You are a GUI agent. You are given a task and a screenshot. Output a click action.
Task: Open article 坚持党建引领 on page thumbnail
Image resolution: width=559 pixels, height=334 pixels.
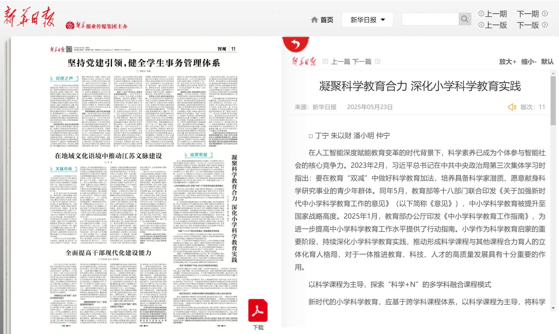(x=144, y=63)
